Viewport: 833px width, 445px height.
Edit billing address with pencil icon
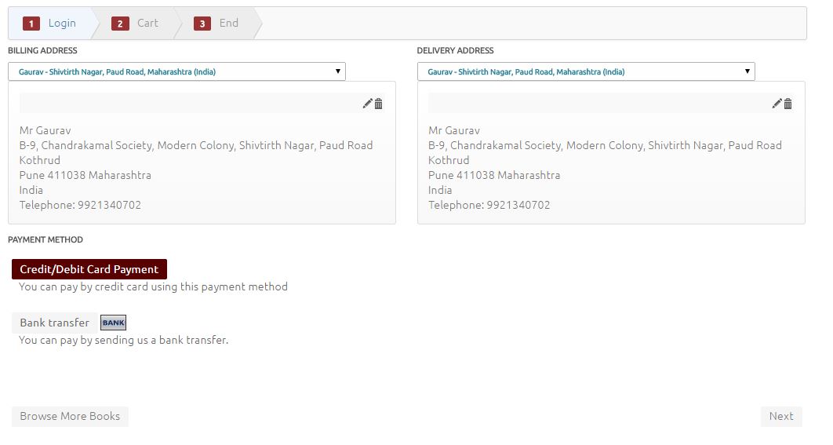(367, 104)
